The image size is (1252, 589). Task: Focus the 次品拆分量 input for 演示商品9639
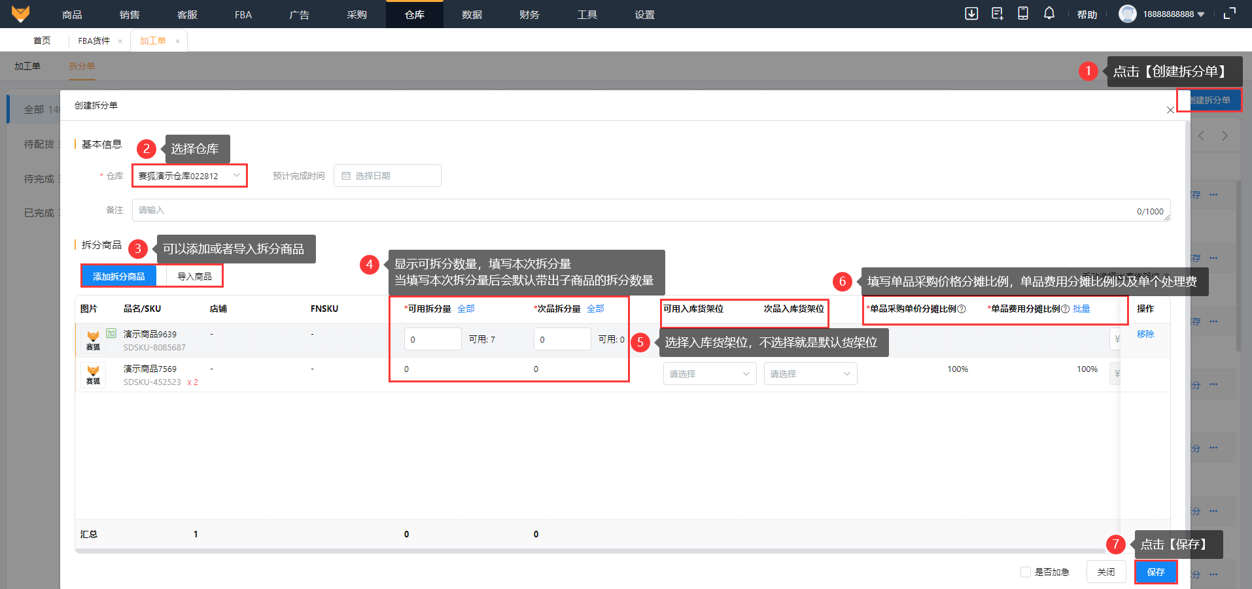point(563,339)
